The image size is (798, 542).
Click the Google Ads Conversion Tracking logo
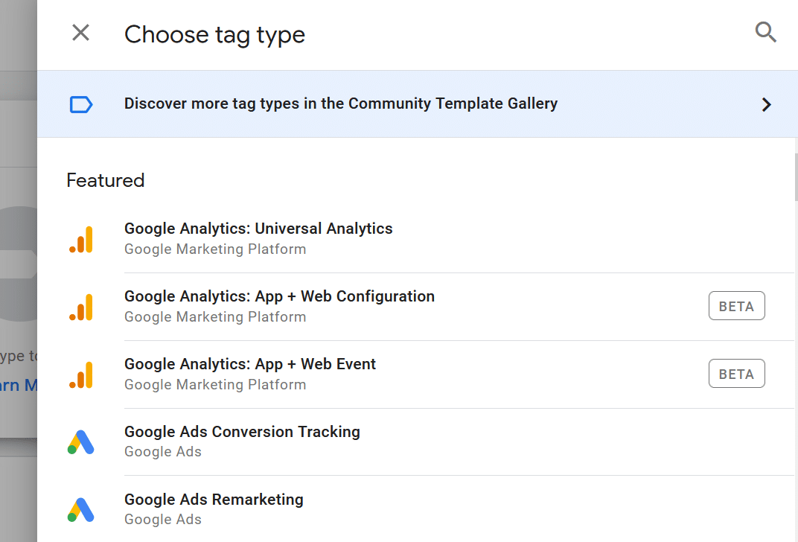[81, 442]
